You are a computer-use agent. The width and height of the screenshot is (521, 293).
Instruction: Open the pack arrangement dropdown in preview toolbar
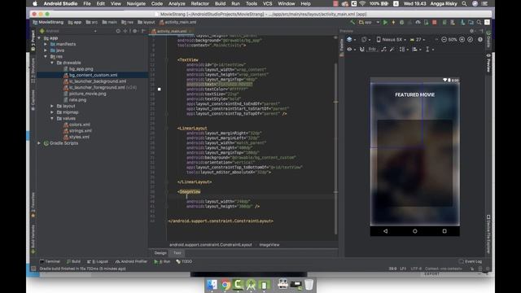404,49
